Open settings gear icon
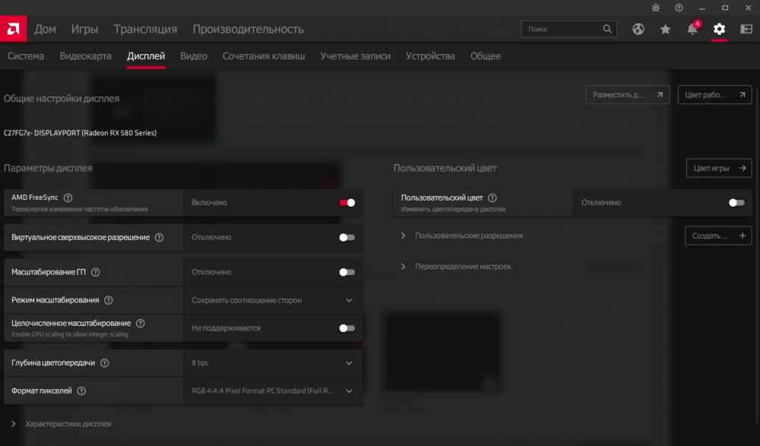The height and width of the screenshot is (446, 760). click(x=719, y=29)
